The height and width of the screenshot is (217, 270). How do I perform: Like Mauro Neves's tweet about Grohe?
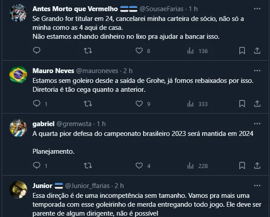139,104
